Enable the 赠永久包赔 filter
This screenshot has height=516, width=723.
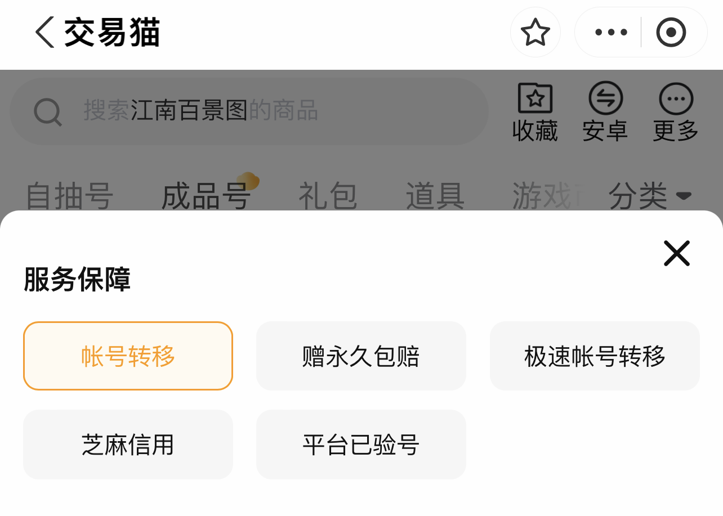361,356
